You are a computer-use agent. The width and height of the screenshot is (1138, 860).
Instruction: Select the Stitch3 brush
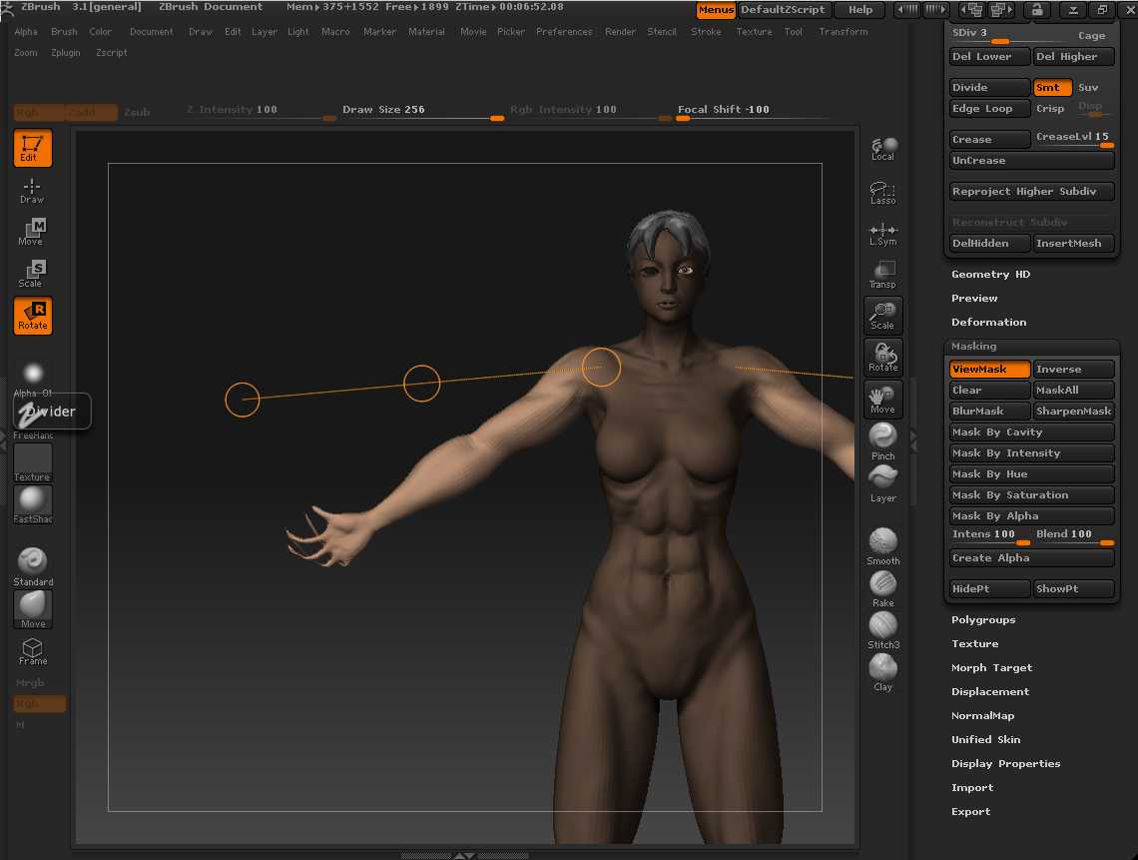[x=882, y=626]
